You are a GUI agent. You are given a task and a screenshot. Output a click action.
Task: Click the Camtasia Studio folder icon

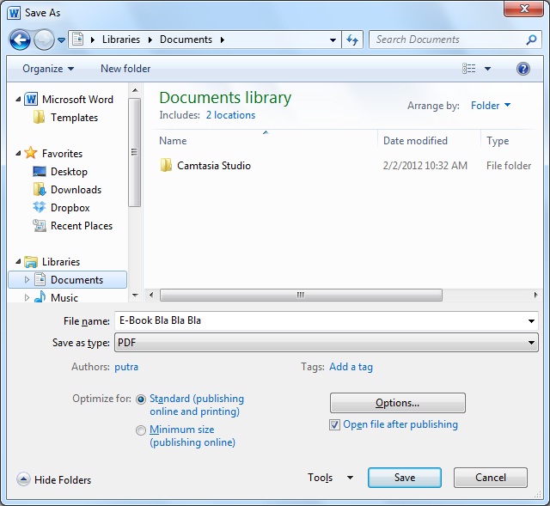tap(166, 165)
